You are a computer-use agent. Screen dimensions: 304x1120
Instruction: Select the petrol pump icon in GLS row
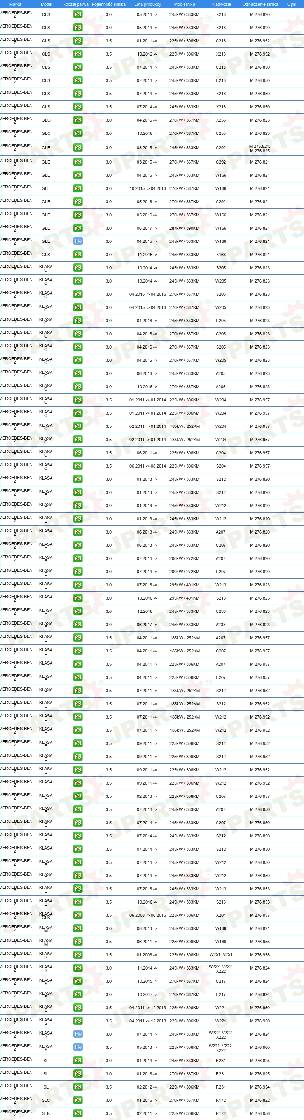point(78,255)
